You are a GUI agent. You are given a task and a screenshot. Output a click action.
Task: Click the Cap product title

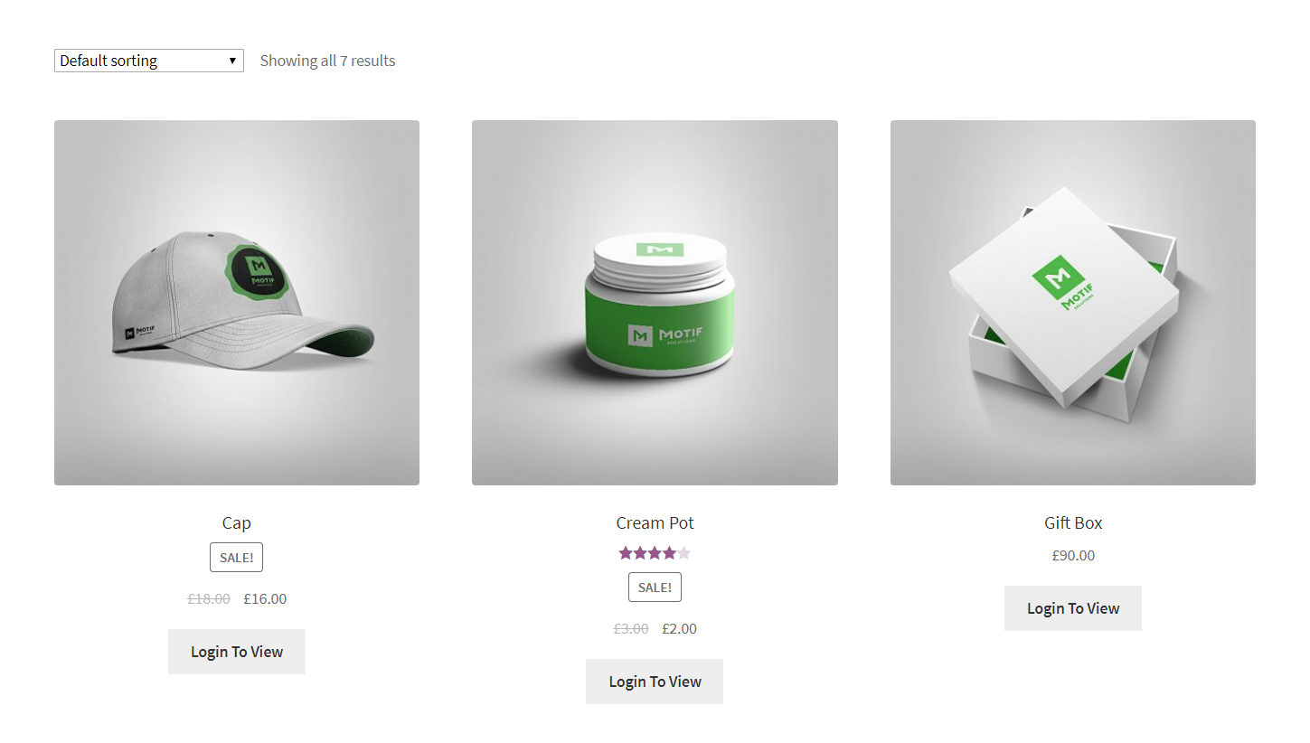click(x=237, y=522)
